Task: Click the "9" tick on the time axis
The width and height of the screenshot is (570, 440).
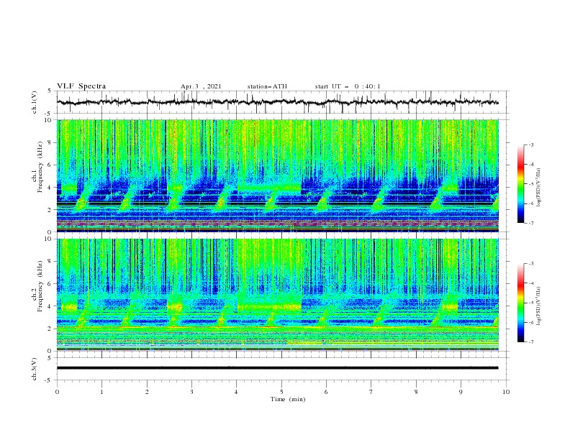Action: [x=461, y=392]
